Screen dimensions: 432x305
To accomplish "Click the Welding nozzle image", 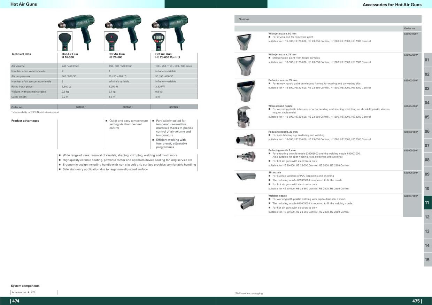I will click(246, 203).
